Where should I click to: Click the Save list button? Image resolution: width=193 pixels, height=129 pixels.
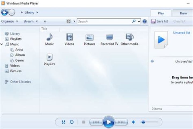pyautogui.click(x=160, y=21)
